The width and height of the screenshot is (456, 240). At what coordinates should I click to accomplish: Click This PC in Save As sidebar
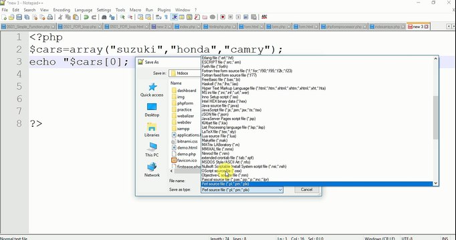(152, 150)
